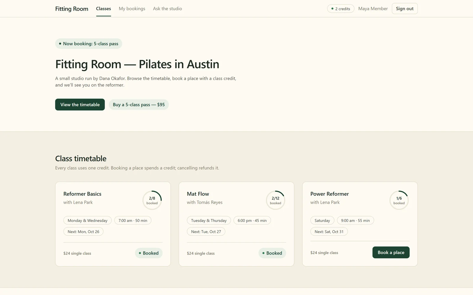Go to My bookings tab
Image resolution: width=473 pixels, height=295 pixels.
pyautogui.click(x=132, y=9)
